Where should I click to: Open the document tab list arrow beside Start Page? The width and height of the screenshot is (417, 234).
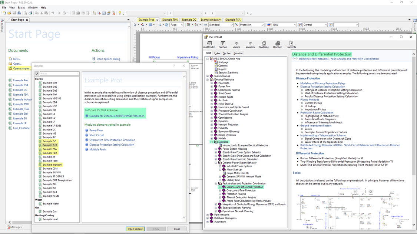point(129,20)
